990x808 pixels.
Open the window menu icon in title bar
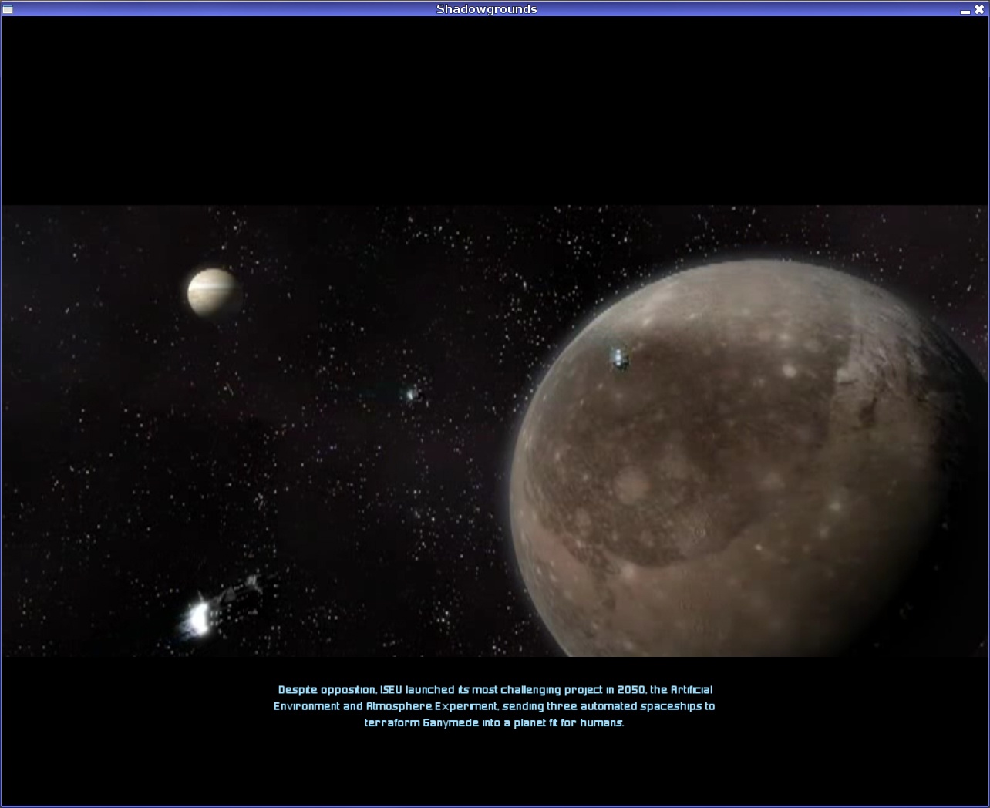click(x=8, y=9)
